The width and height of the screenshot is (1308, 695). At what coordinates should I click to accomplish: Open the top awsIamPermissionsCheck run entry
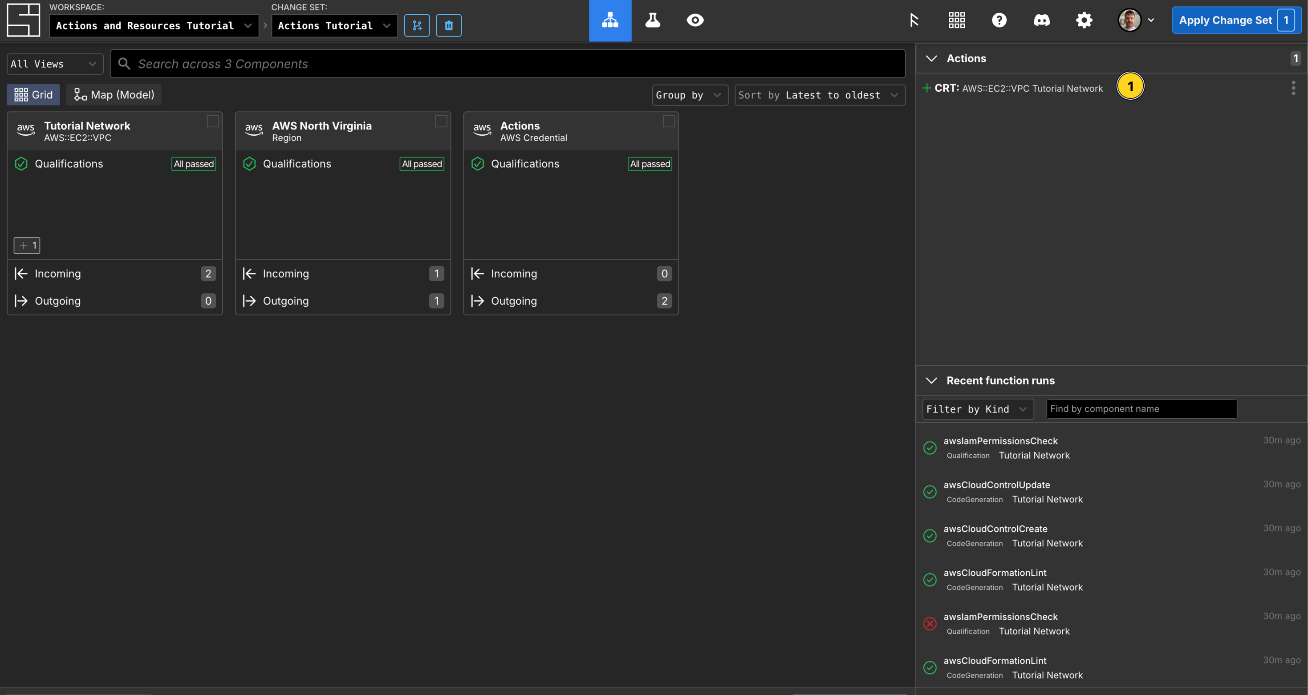pos(1112,448)
